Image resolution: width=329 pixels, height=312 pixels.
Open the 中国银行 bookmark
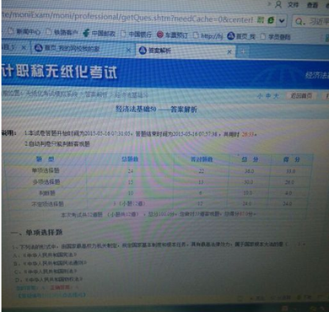coord(136,35)
